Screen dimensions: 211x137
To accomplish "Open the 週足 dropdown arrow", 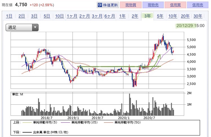I will pyautogui.click(x=35, y=27).
